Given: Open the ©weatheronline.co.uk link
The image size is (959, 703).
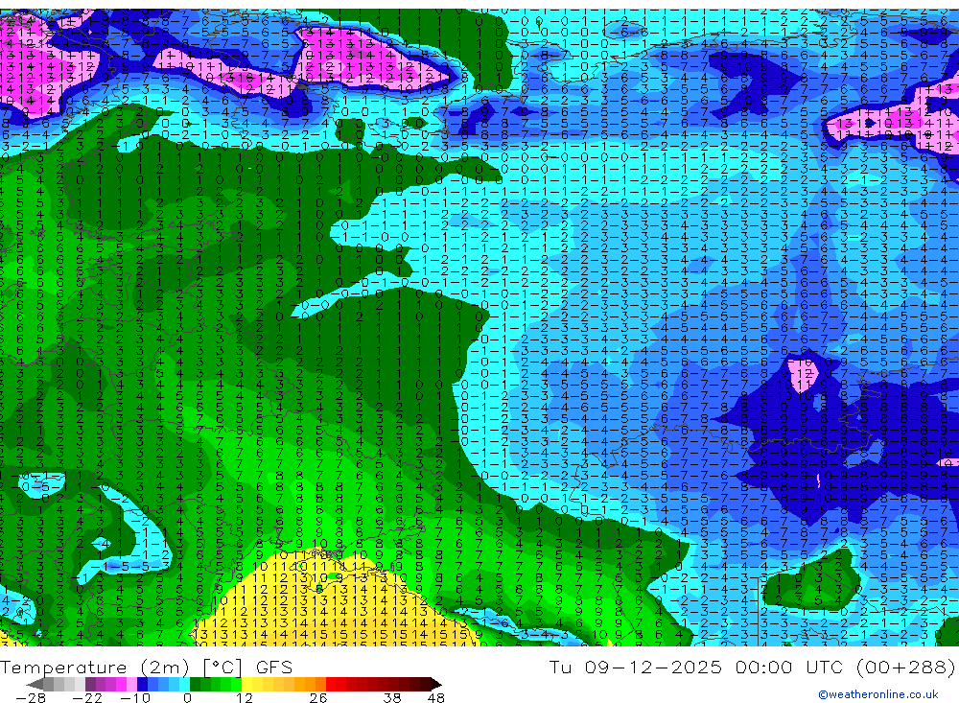Looking at the screenshot, I should pos(877,694).
